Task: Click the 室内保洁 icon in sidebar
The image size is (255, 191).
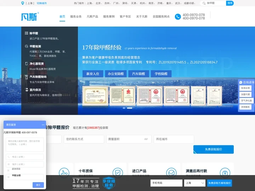Action: [x=27, y=89]
